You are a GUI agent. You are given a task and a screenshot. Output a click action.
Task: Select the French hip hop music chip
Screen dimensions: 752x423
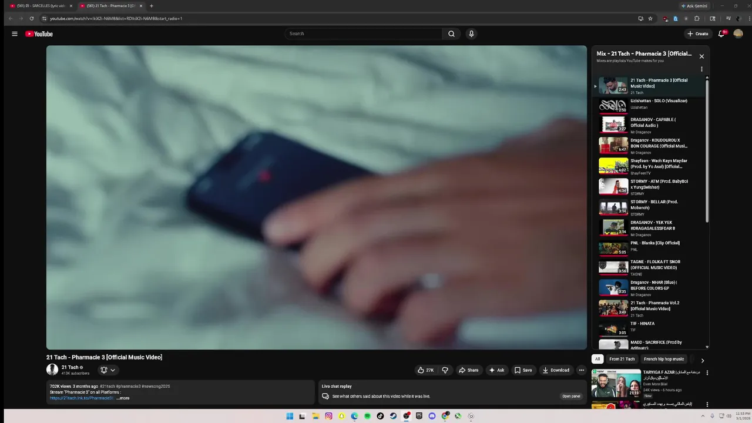tap(664, 359)
